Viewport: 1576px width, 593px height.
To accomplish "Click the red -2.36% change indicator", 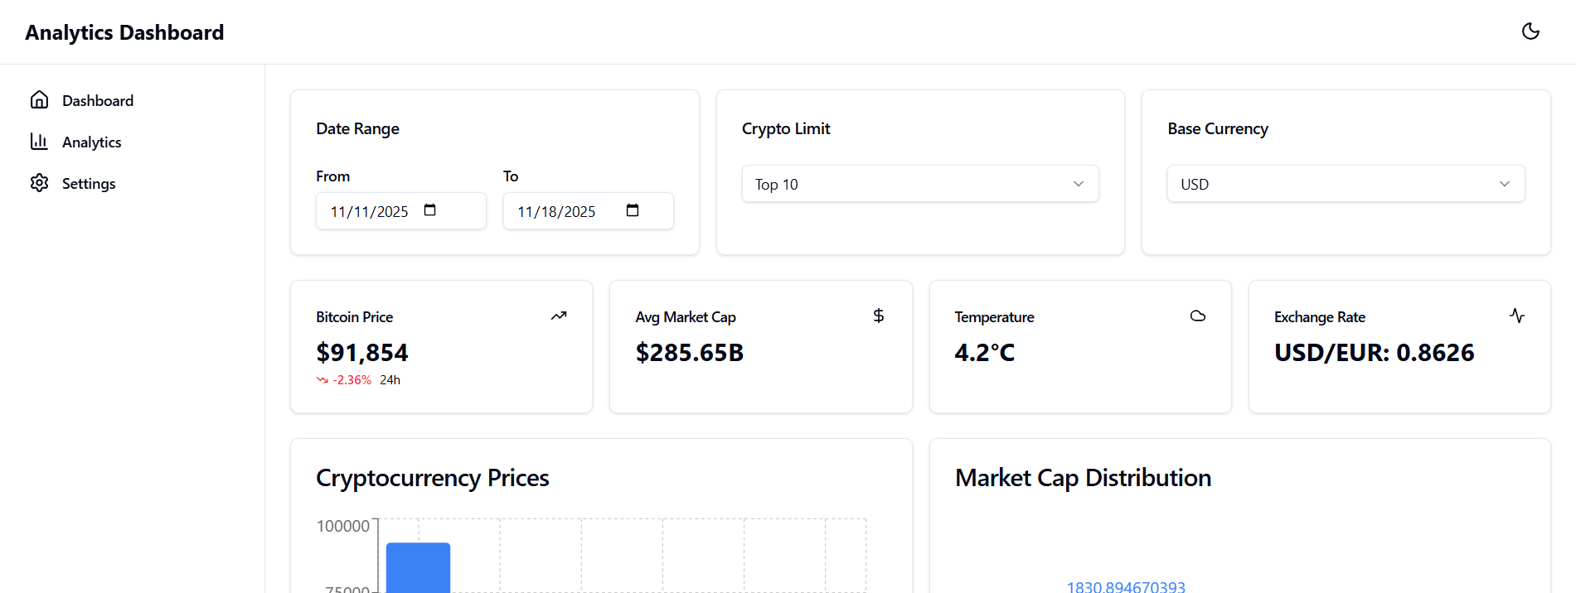I will click(352, 379).
